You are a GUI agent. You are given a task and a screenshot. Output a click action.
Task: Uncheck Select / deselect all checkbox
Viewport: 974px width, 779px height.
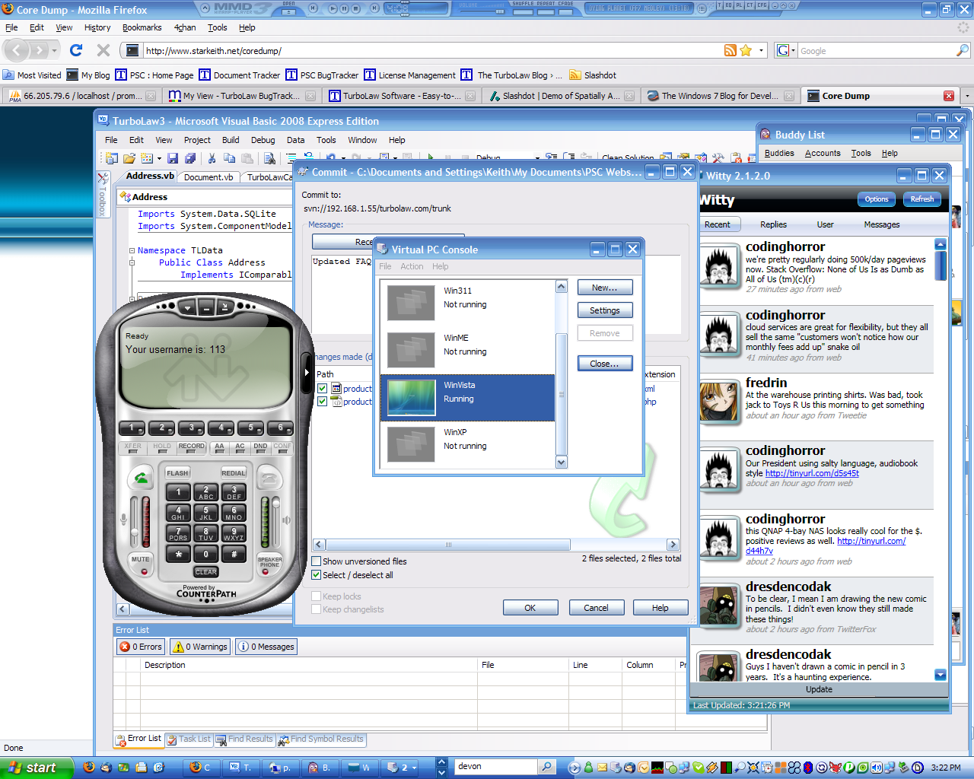coord(317,575)
